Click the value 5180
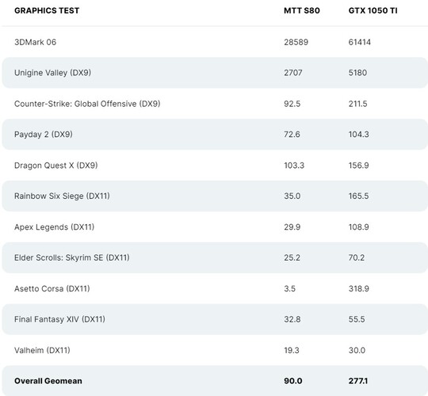Image resolution: width=428 pixels, height=396 pixels. pos(357,73)
